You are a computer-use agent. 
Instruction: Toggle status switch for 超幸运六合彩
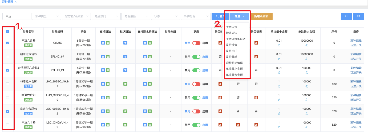(x=196, y=57)
